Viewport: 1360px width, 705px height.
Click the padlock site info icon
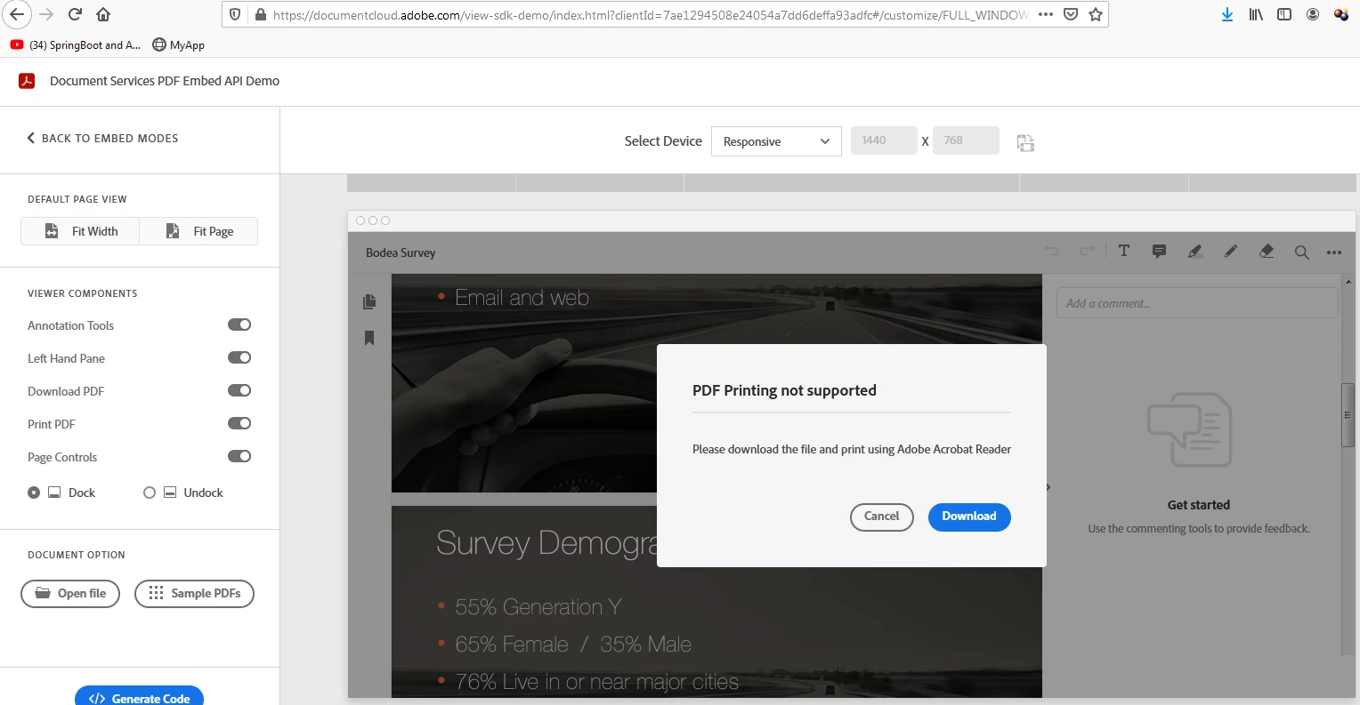coord(260,14)
